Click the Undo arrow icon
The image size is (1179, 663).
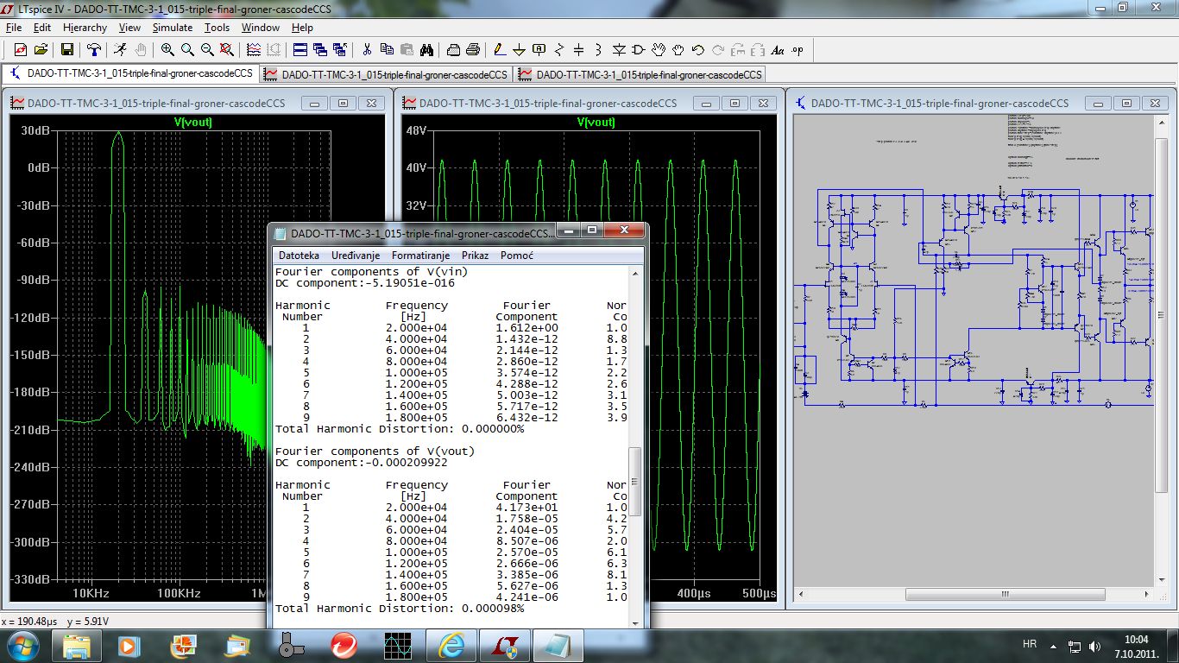[698, 49]
